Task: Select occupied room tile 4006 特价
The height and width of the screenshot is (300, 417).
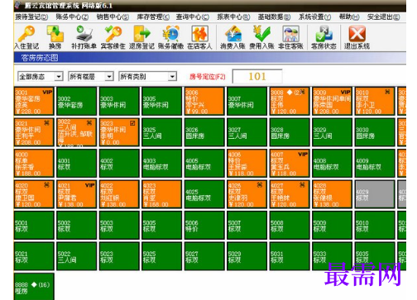Action: tap(247, 164)
